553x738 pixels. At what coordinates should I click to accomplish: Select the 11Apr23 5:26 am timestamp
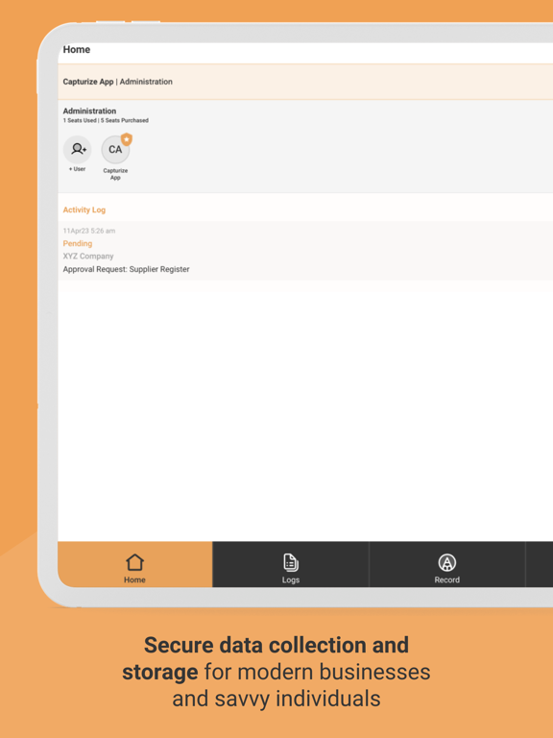(89, 231)
